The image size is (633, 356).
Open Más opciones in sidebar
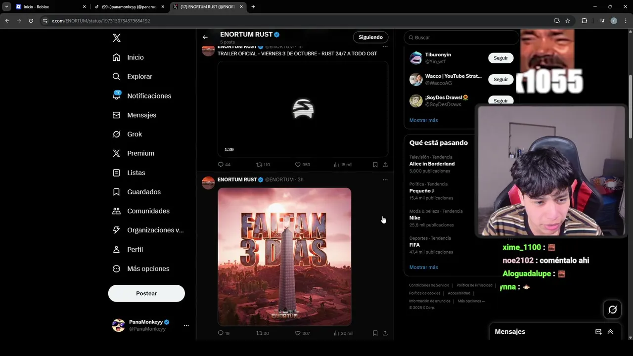(x=141, y=268)
